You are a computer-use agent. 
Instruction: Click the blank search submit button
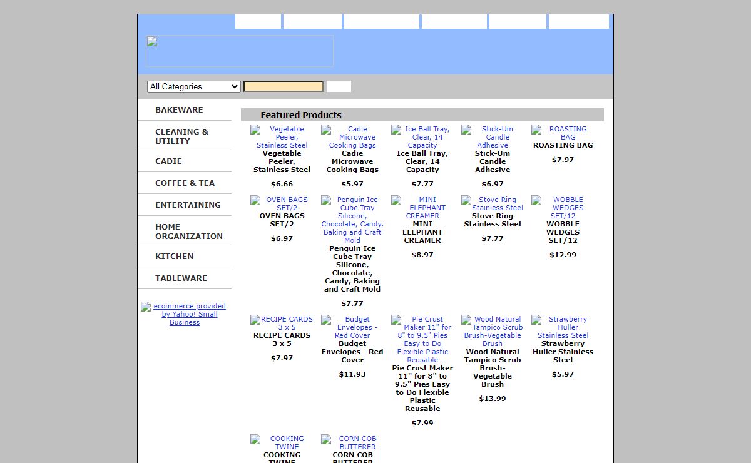coord(339,86)
